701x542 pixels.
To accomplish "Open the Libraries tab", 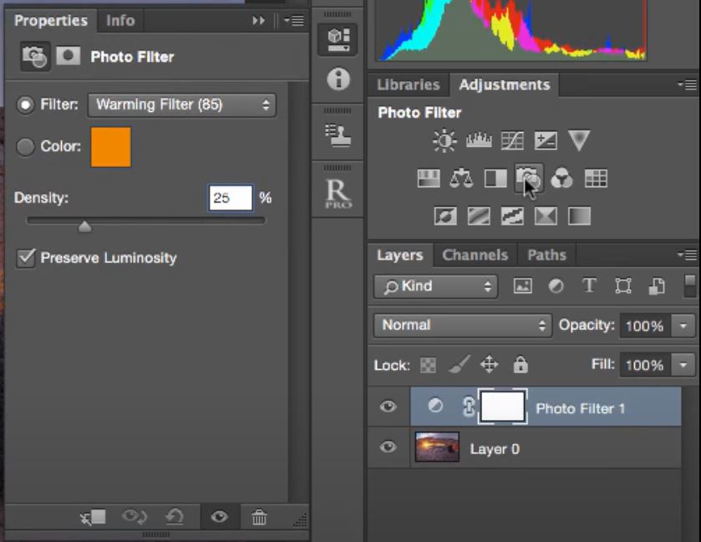I will point(409,84).
